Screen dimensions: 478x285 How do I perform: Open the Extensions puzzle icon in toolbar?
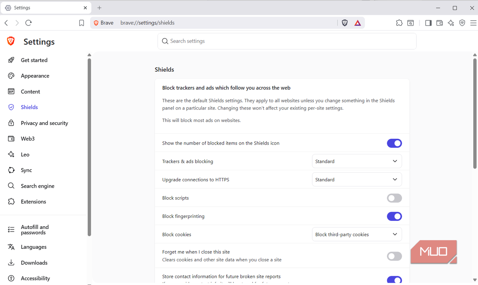(399, 23)
